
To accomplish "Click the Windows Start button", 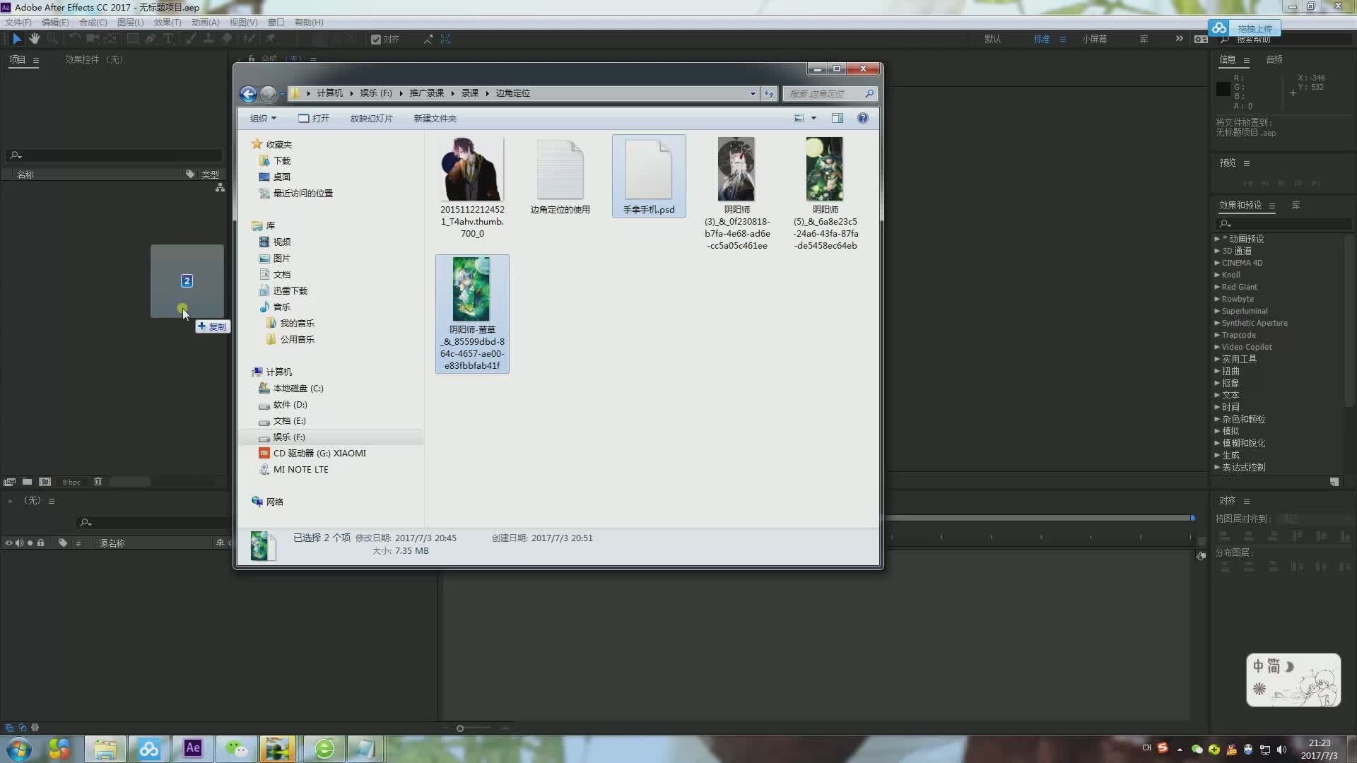I will (x=19, y=749).
